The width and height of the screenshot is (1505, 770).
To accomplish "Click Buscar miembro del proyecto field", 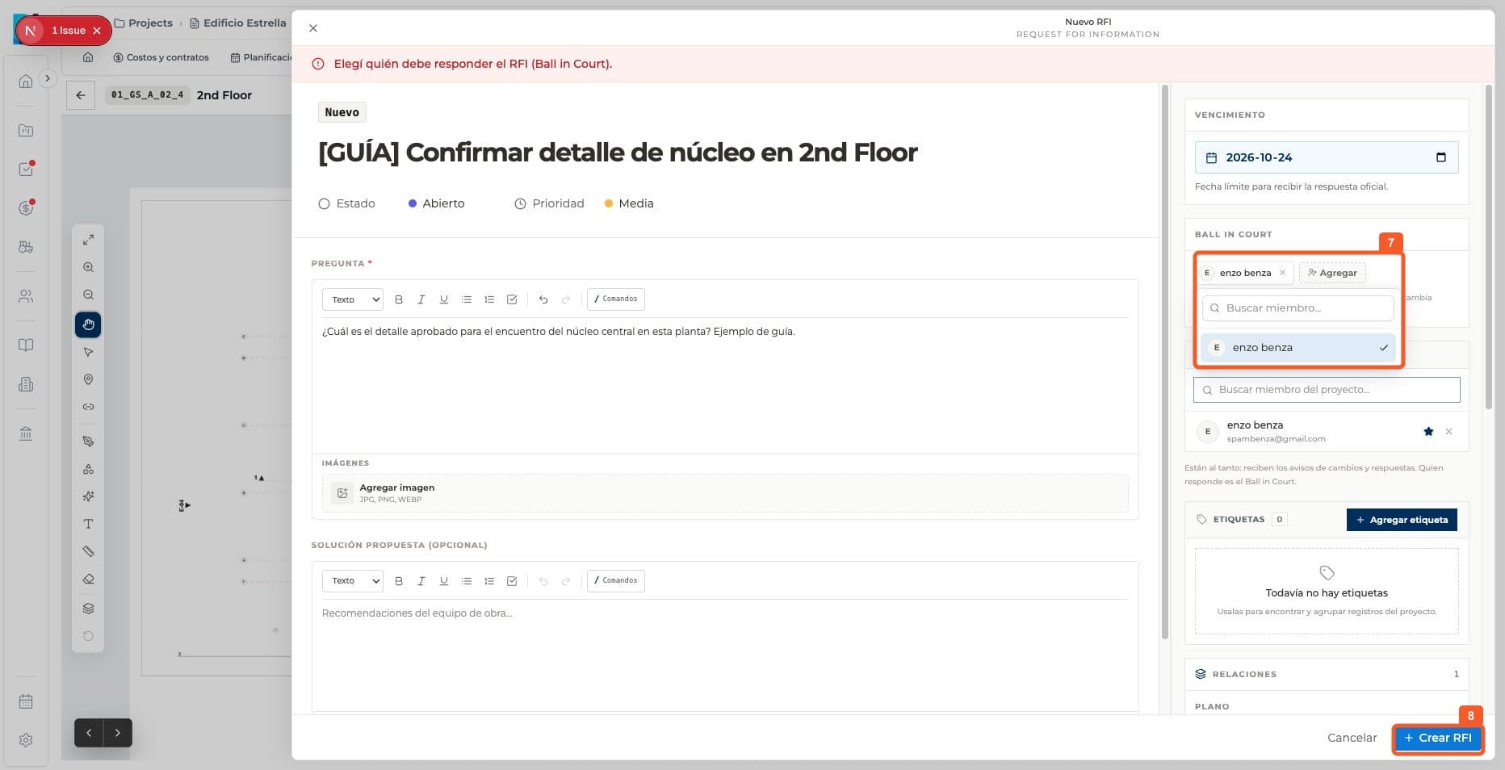I will coord(1327,390).
